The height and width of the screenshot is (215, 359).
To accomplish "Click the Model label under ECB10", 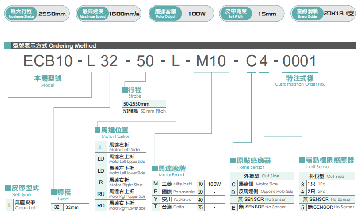I will point(48,85).
